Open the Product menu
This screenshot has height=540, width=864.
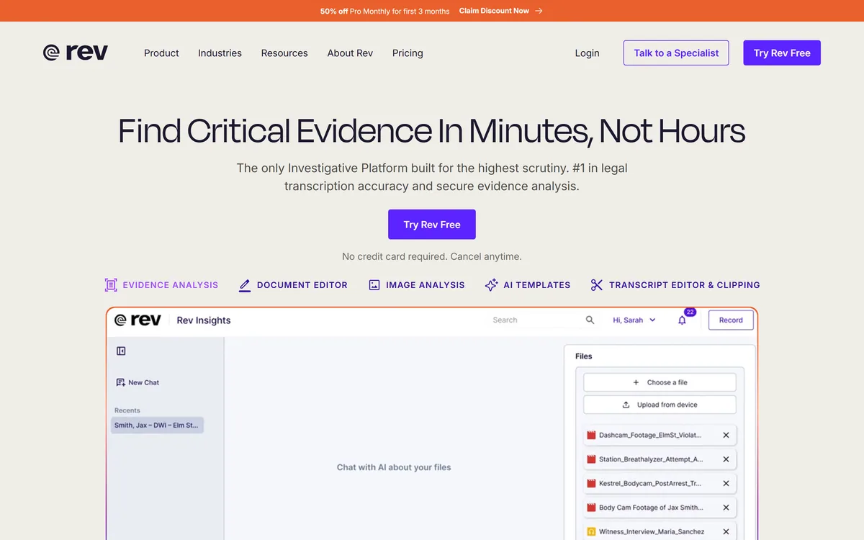(161, 53)
